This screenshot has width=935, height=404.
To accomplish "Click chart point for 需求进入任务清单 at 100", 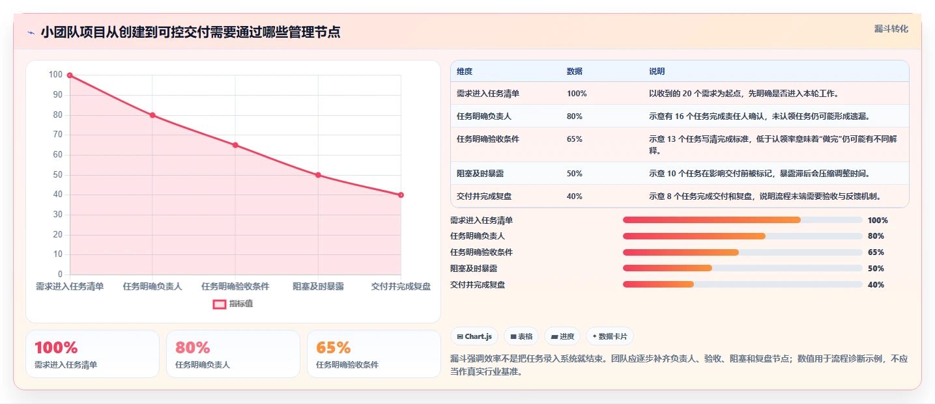I will click(x=70, y=75).
